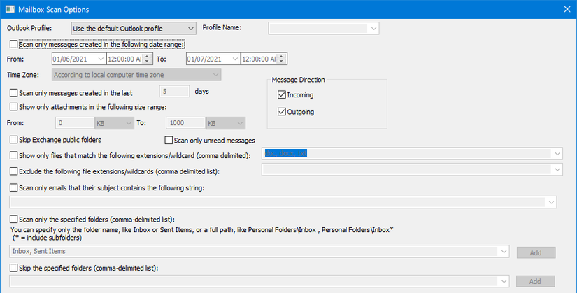Open the matching extensions combo box arrow
Viewport: 577px width, 293px height.
coord(557,154)
